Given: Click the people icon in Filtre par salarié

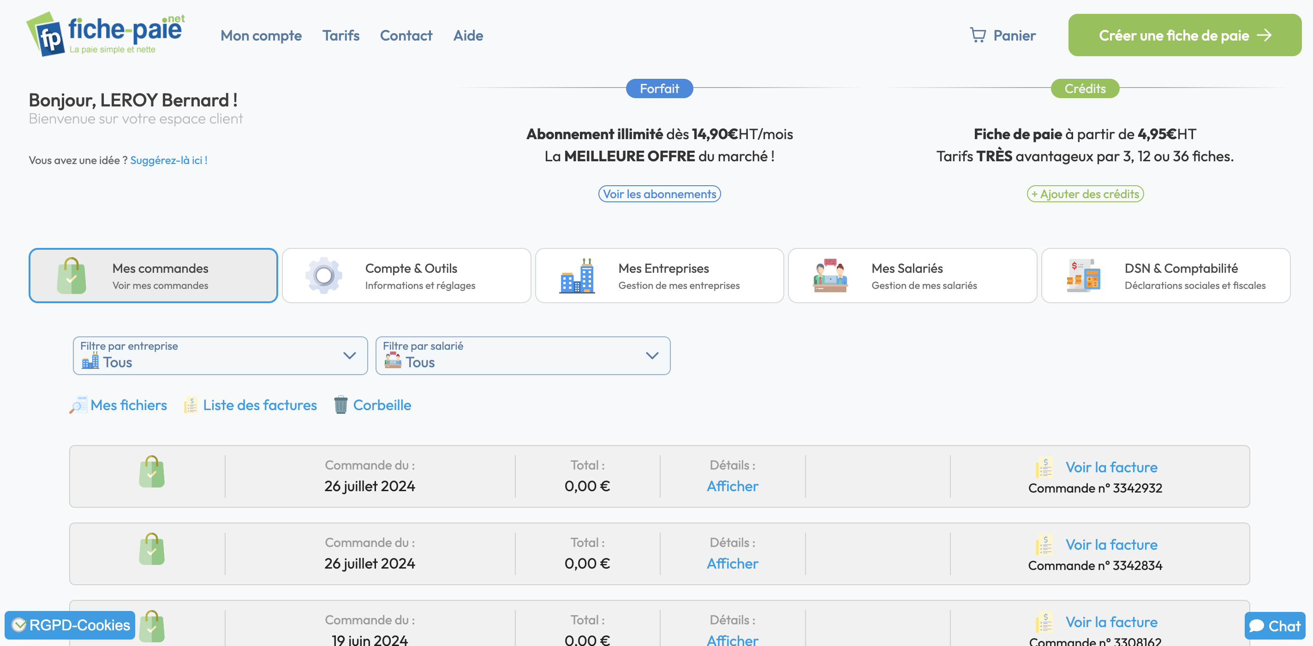Looking at the screenshot, I should (393, 360).
